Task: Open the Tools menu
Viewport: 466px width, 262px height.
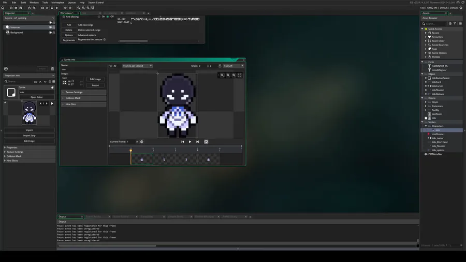Action: (x=45, y=3)
